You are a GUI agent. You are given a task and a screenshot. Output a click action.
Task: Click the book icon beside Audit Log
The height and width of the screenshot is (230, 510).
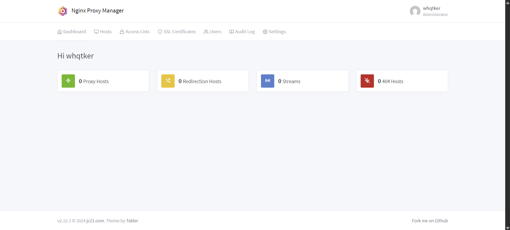pos(231,32)
